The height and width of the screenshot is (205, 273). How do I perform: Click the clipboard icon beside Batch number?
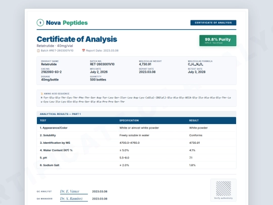pyautogui.click(x=38, y=51)
